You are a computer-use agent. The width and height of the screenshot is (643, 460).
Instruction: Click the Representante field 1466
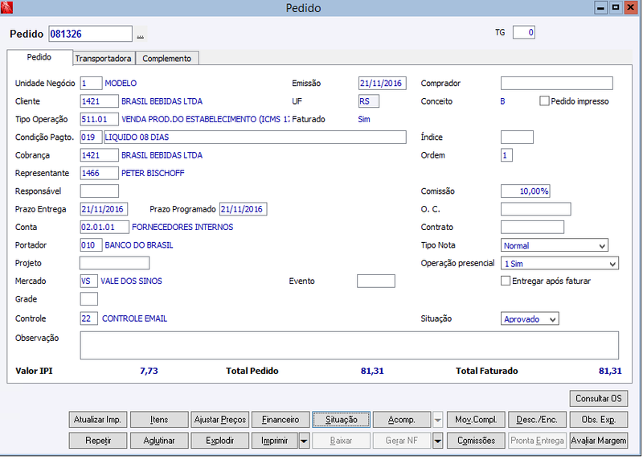tap(99, 173)
